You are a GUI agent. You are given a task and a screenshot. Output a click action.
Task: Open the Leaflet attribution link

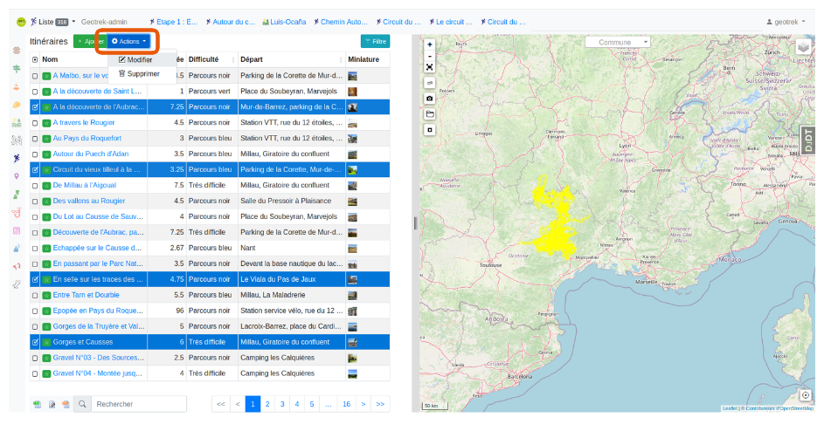click(730, 408)
